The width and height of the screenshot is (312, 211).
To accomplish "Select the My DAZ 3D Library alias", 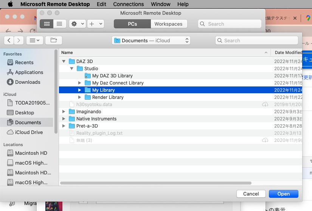I will (x=180, y=76).
